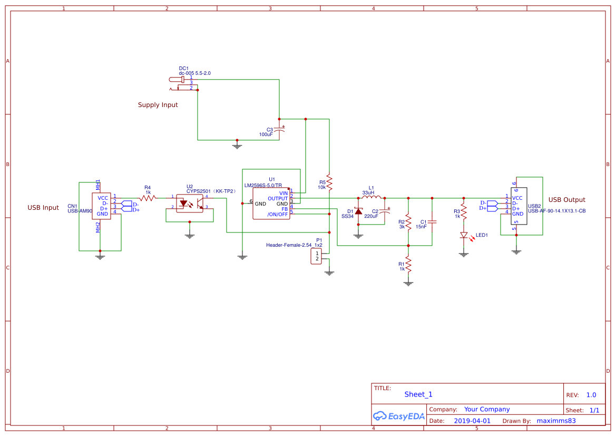Image resolution: width=616 pixels, height=436 pixels.
Task: Select the USB2 output connector symbol
Action: click(518, 206)
